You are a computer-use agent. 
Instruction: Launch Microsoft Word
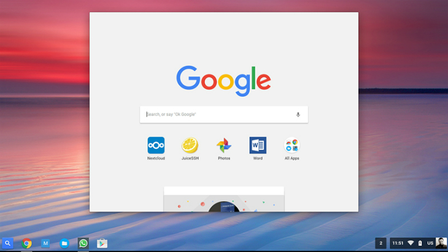click(258, 145)
